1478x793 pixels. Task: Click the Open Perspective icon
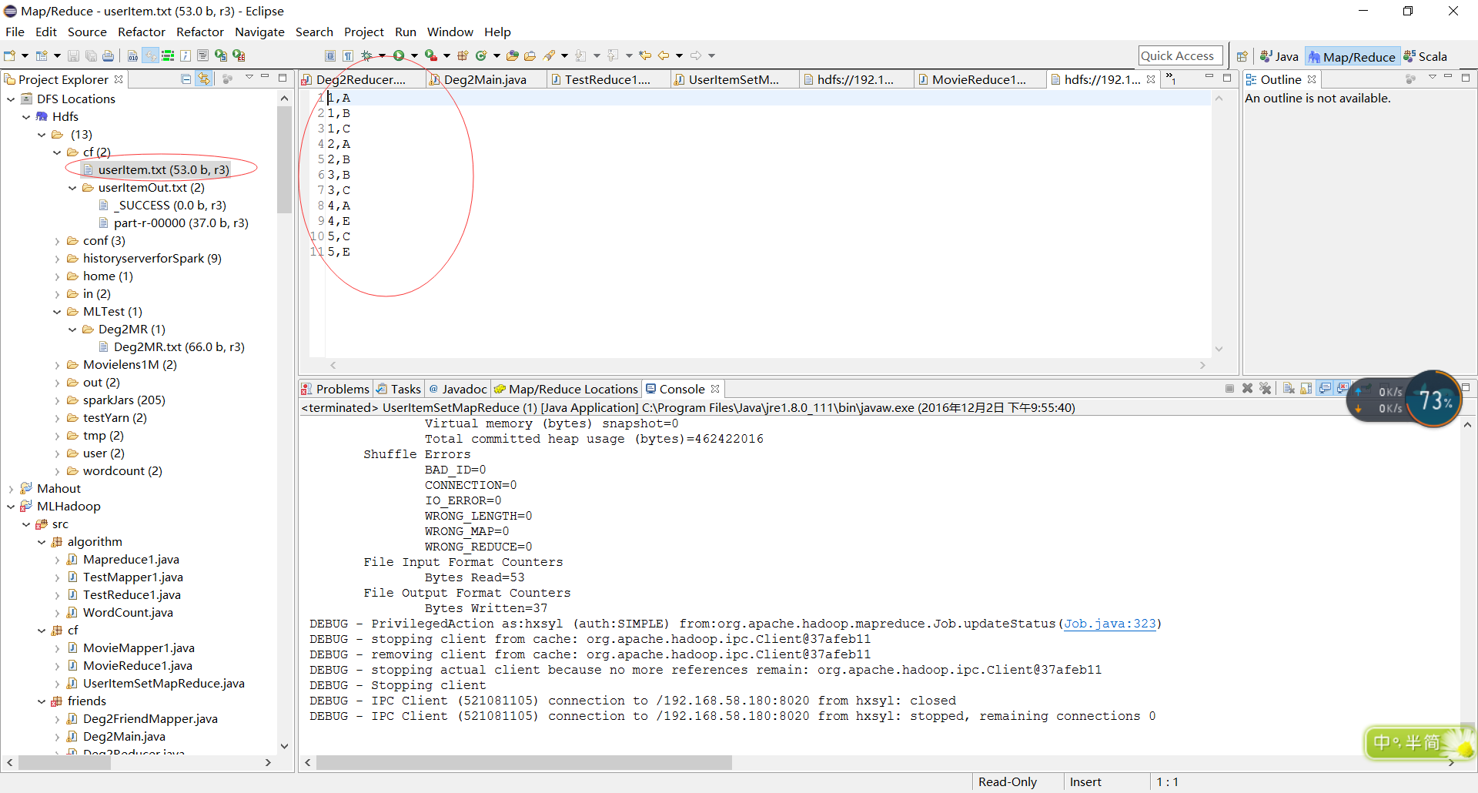point(1242,56)
